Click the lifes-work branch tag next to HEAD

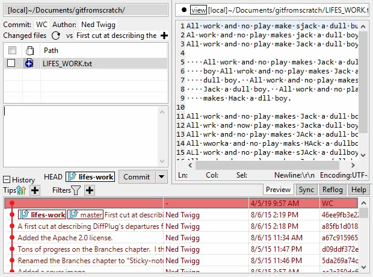90,177
